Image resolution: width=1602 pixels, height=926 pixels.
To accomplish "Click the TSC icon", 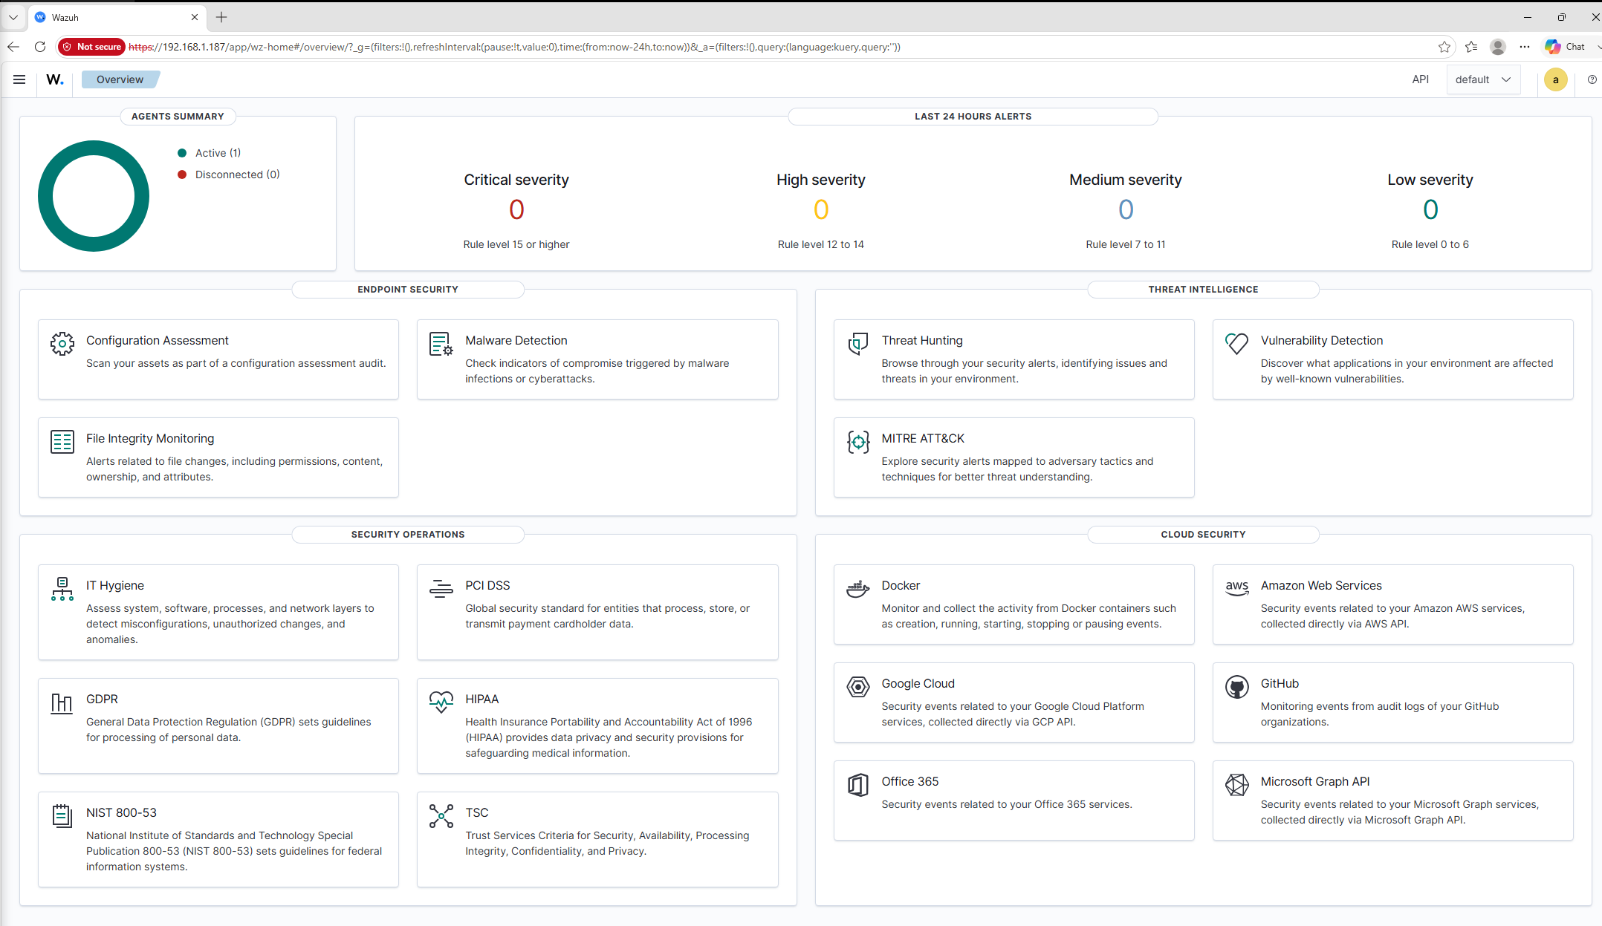I will click(441, 816).
